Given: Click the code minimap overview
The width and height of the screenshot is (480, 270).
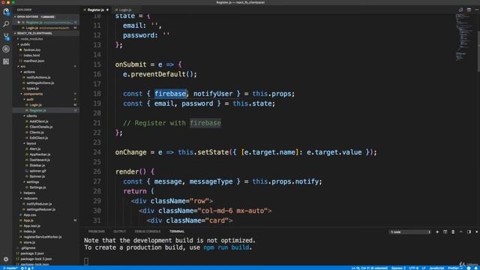Looking at the screenshot, I should 465,37.
